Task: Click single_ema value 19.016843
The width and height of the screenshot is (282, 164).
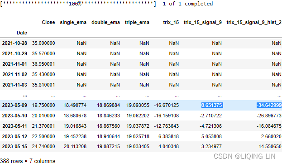Action: 75,126
